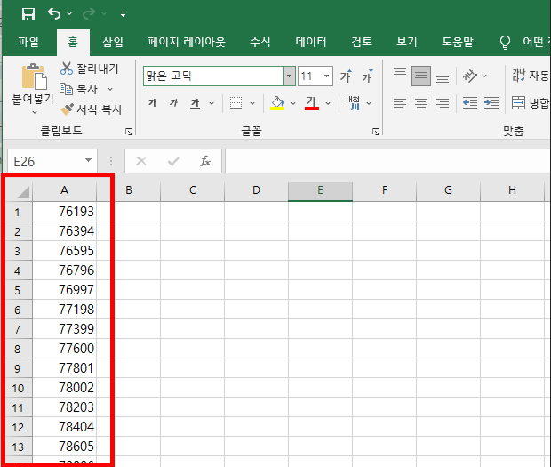Click the lightbulb Tell Me icon
Screen dimensions: 551x467
tap(505, 43)
